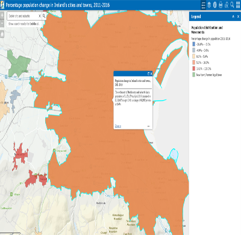241x235 pixels.
Task: Open the Print widget
Action: tap(221, 5)
